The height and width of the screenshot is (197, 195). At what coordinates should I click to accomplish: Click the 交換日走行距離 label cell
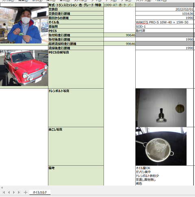coord(76,13)
